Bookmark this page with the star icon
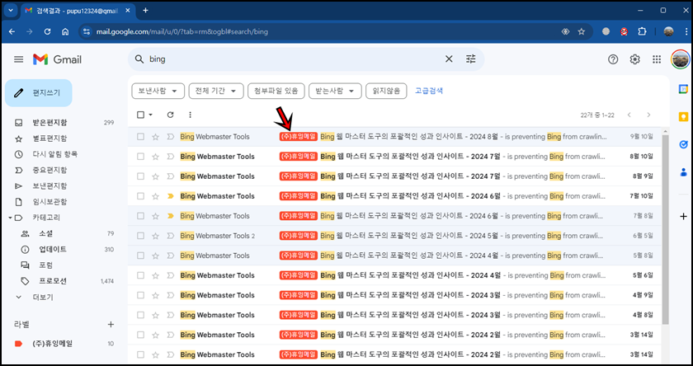The width and height of the screenshot is (693, 366). click(x=581, y=32)
